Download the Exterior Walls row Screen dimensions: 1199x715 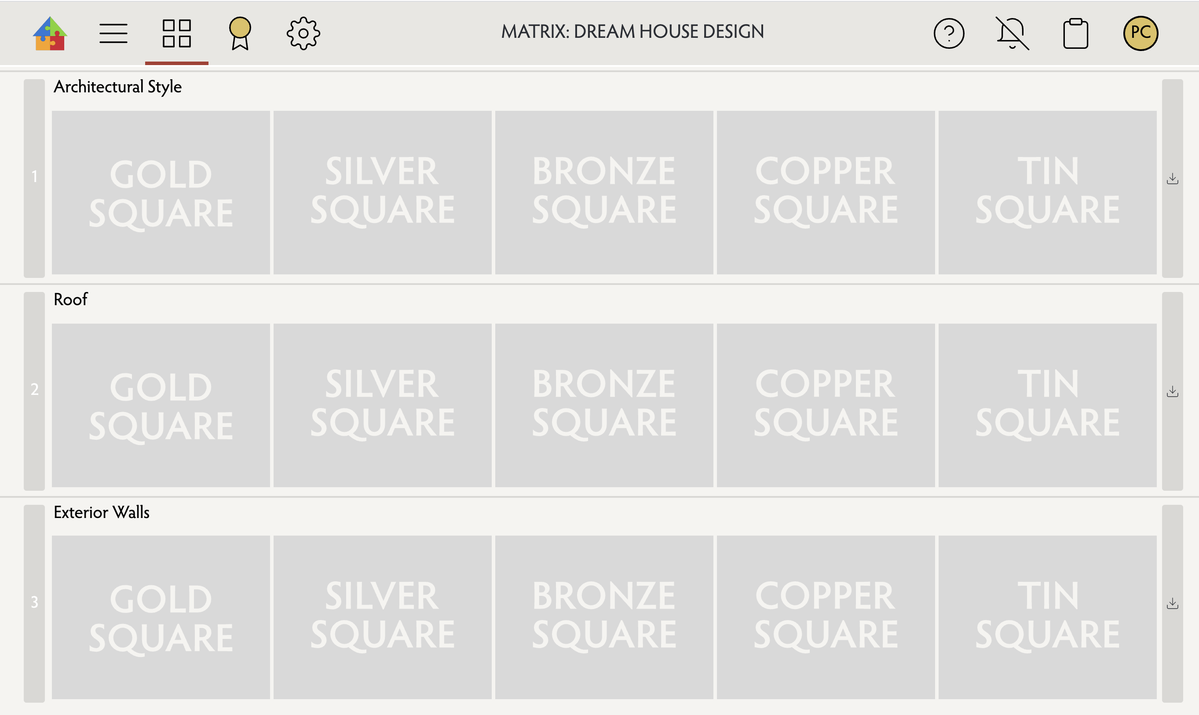1172,603
